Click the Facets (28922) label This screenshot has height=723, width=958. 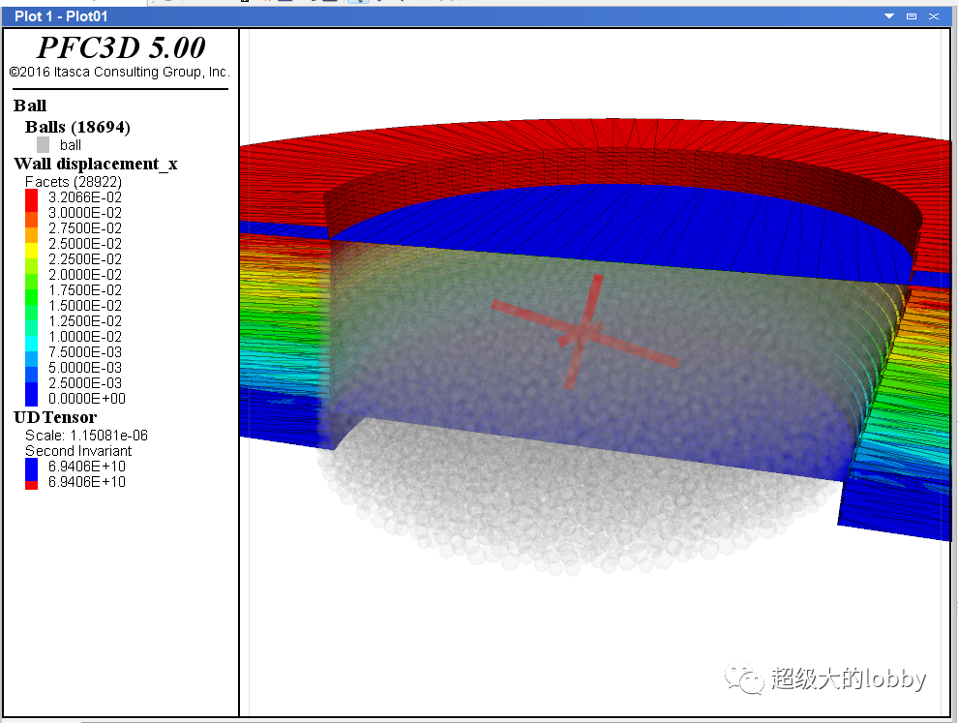(74, 182)
